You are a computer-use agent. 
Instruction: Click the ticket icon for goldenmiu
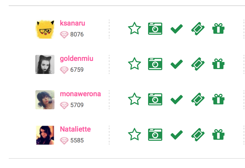pos(198,64)
